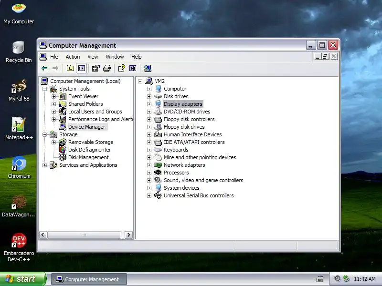The height and width of the screenshot is (286, 382).
Task: Click the Up one level toolbar icon
Action: pos(70,68)
